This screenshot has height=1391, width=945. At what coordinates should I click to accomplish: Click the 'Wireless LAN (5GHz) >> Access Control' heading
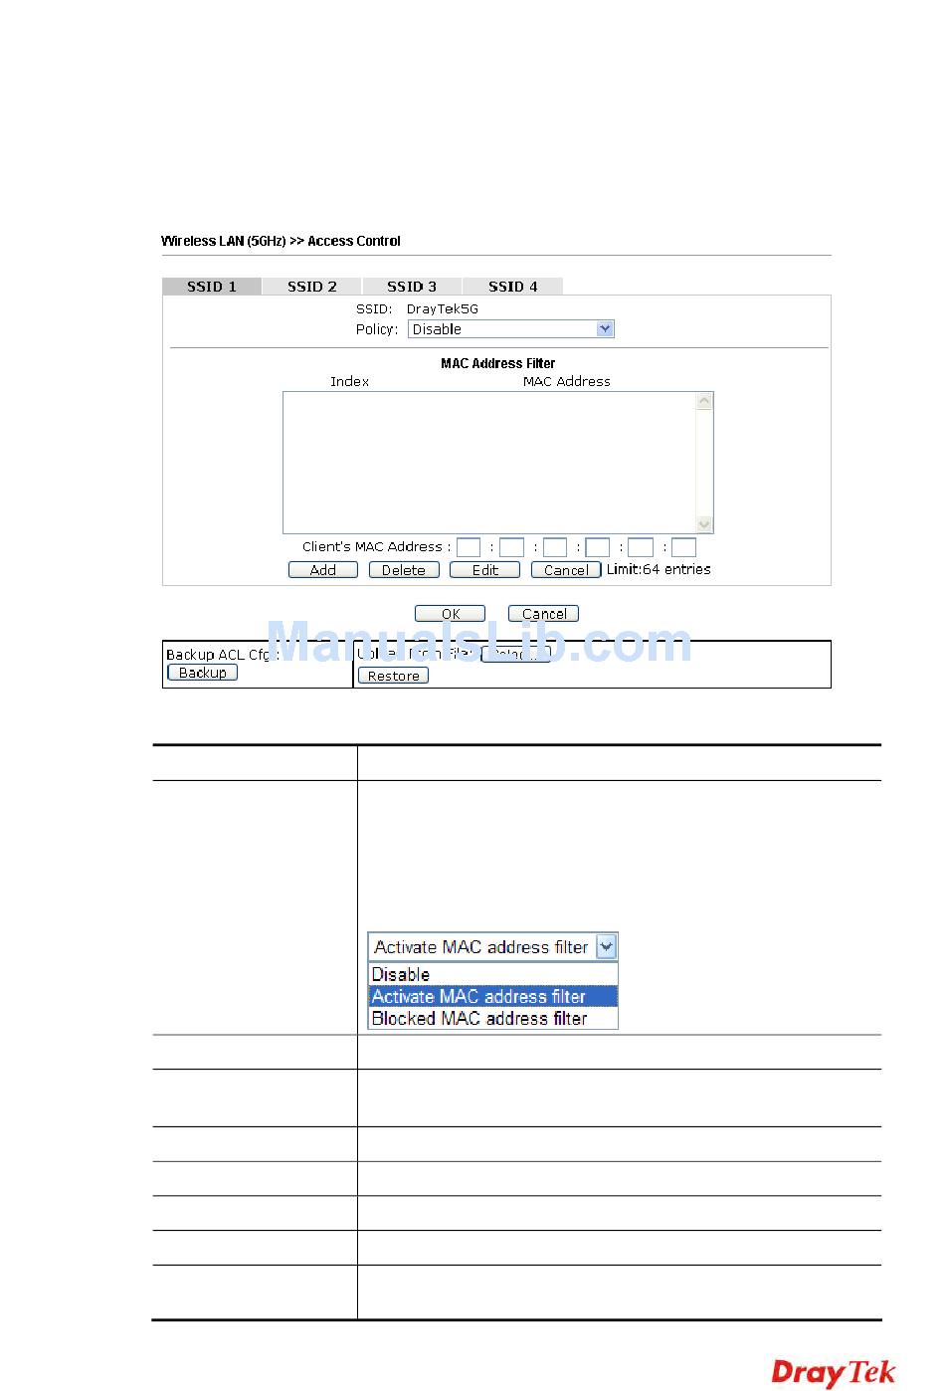[281, 241]
